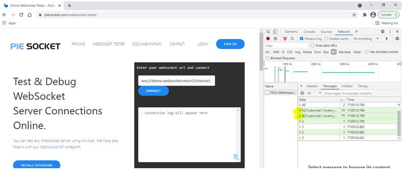Open the No throttling dropdown
Screen dimensions: 405x178
pos(366,39)
